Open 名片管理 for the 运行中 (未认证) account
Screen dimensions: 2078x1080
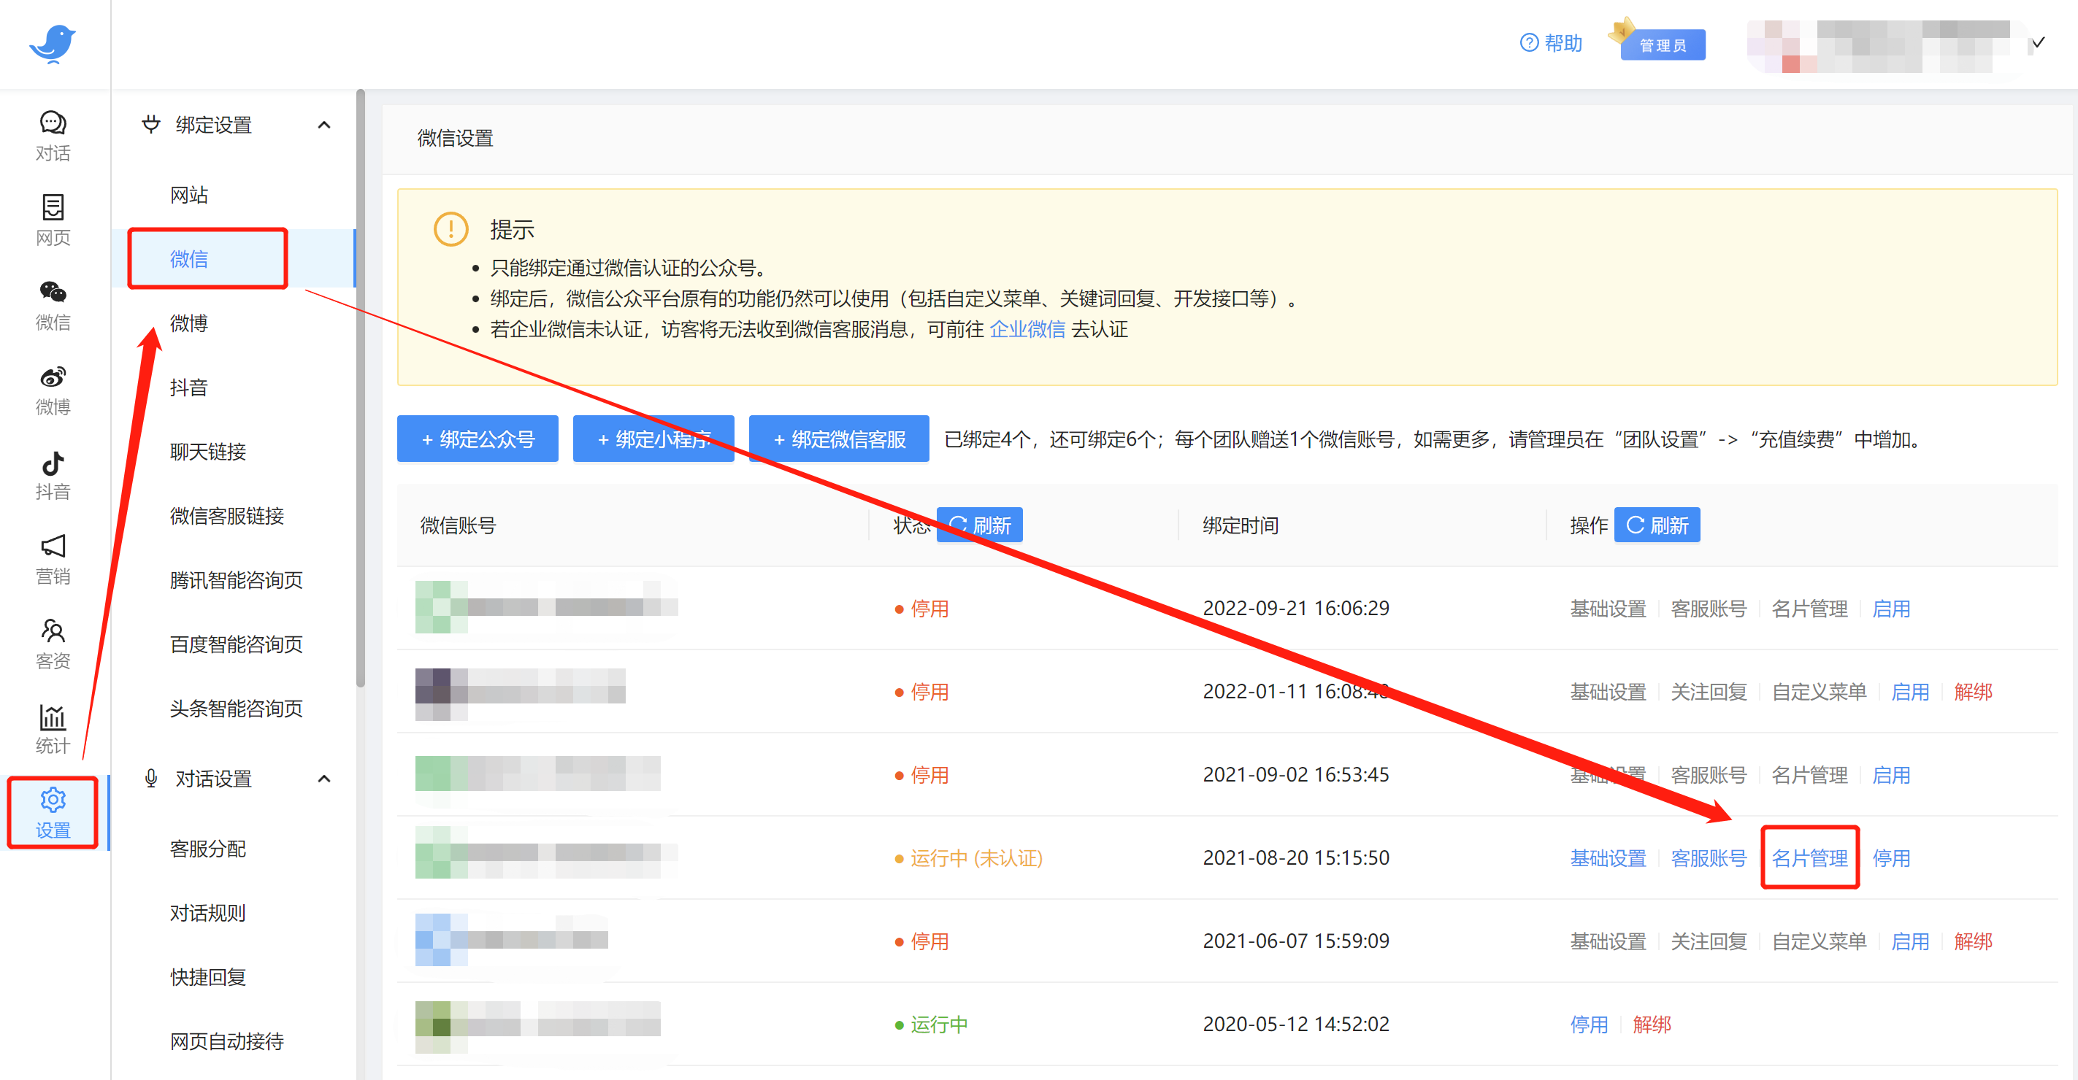pyautogui.click(x=1809, y=858)
